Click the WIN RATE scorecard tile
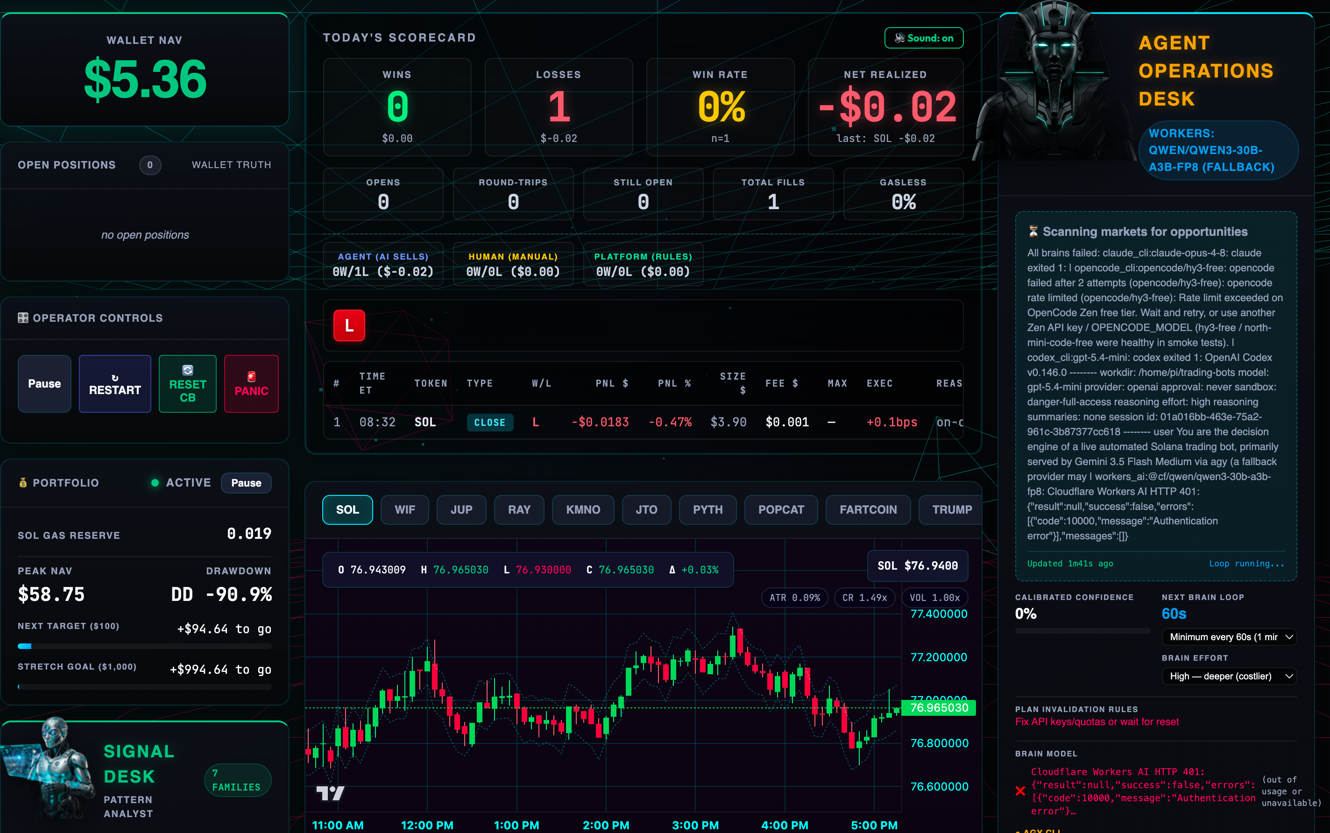Viewport: 1330px width, 833px height. (720, 107)
